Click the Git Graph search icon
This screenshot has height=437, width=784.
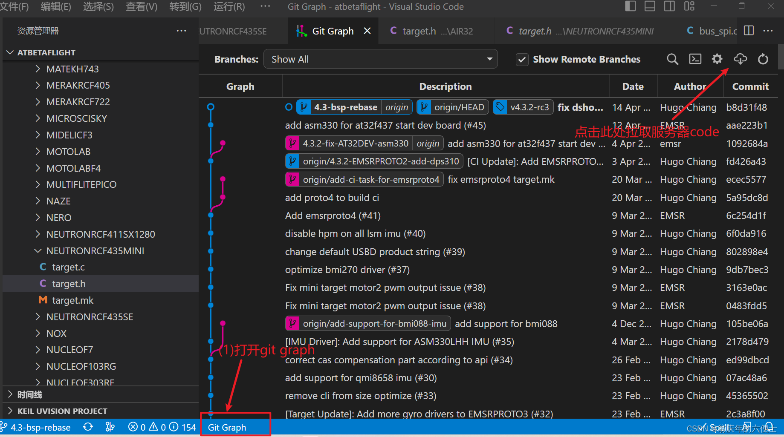pyautogui.click(x=672, y=59)
